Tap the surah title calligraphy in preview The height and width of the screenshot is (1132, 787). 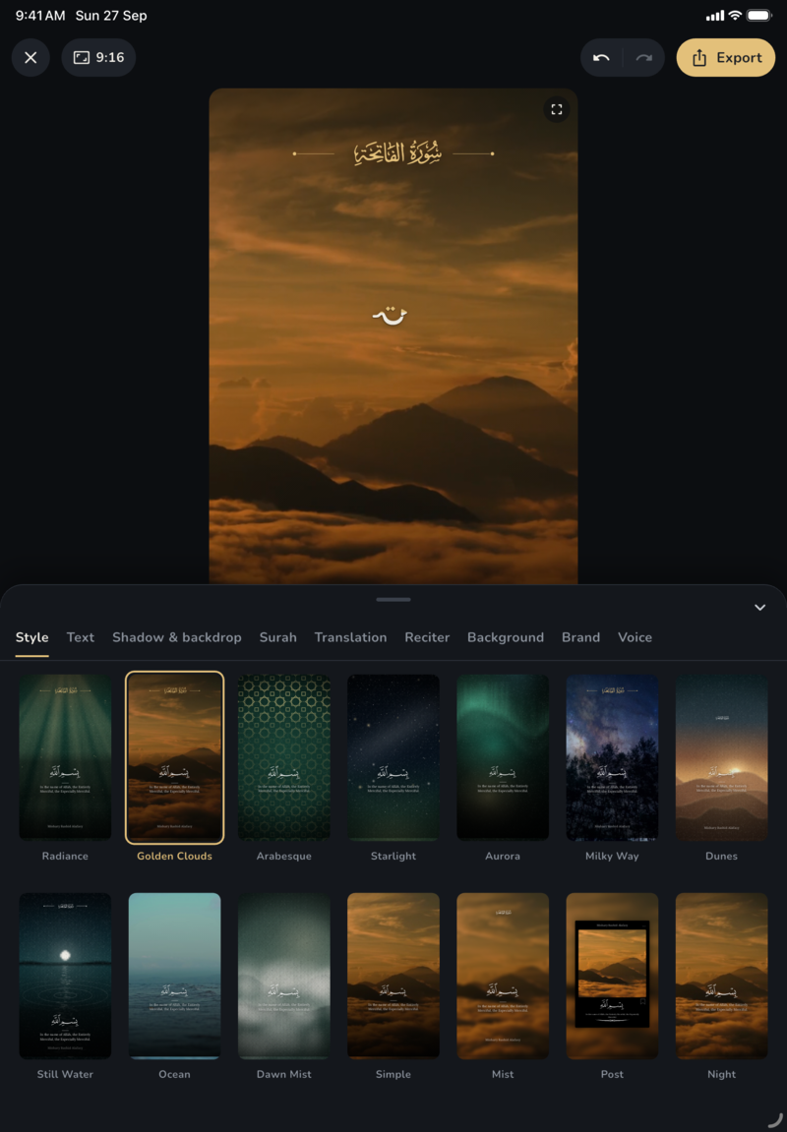click(x=396, y=153)
